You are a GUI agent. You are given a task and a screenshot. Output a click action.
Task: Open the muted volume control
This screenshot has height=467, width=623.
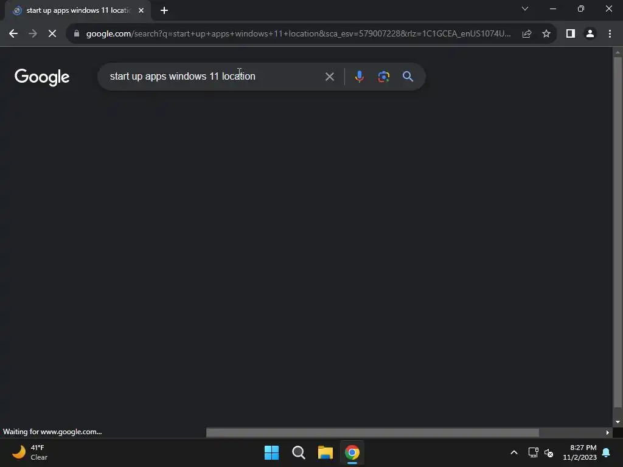549,452
